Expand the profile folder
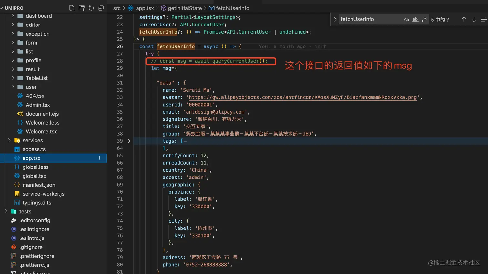This screenshot has width=488, height=274. pyautogui.click(x=13, y=60)
